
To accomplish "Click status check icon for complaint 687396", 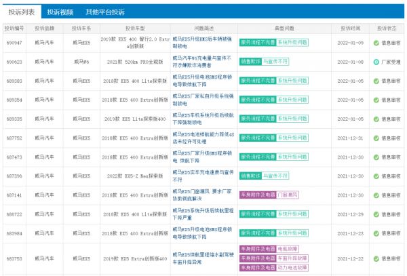I will [376, 176].
